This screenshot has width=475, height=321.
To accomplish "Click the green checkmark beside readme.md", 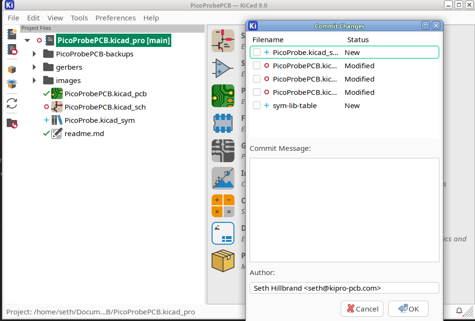I will tap(47, 134).
